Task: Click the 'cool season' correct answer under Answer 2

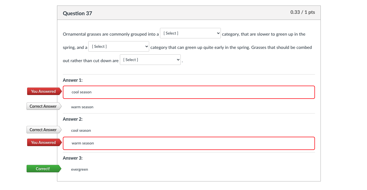Action: click(x=81, y=131)
